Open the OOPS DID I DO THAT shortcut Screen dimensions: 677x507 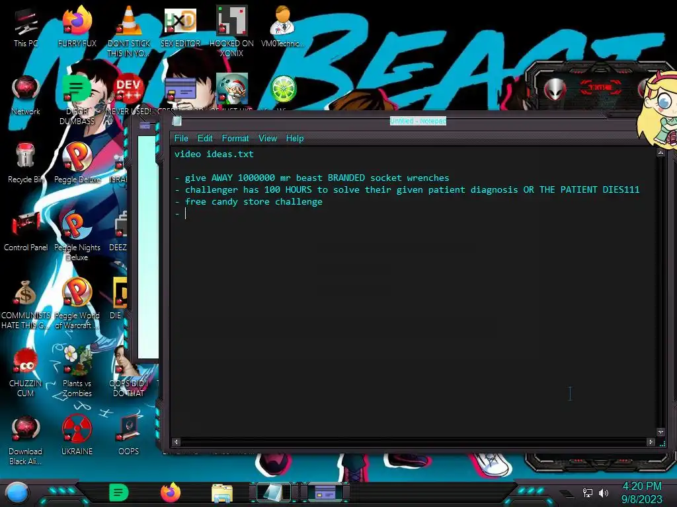[x=129, y=372]
